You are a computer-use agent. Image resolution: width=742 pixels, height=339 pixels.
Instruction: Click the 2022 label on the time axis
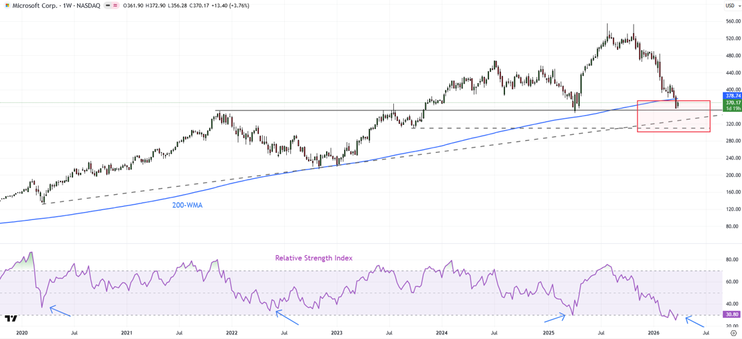(x=232, y=333)
